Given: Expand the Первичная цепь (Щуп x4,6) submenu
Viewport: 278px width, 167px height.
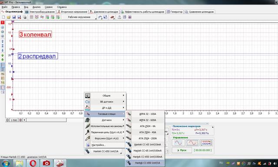Looking at the screenshot, I should [x=105, y=132].
